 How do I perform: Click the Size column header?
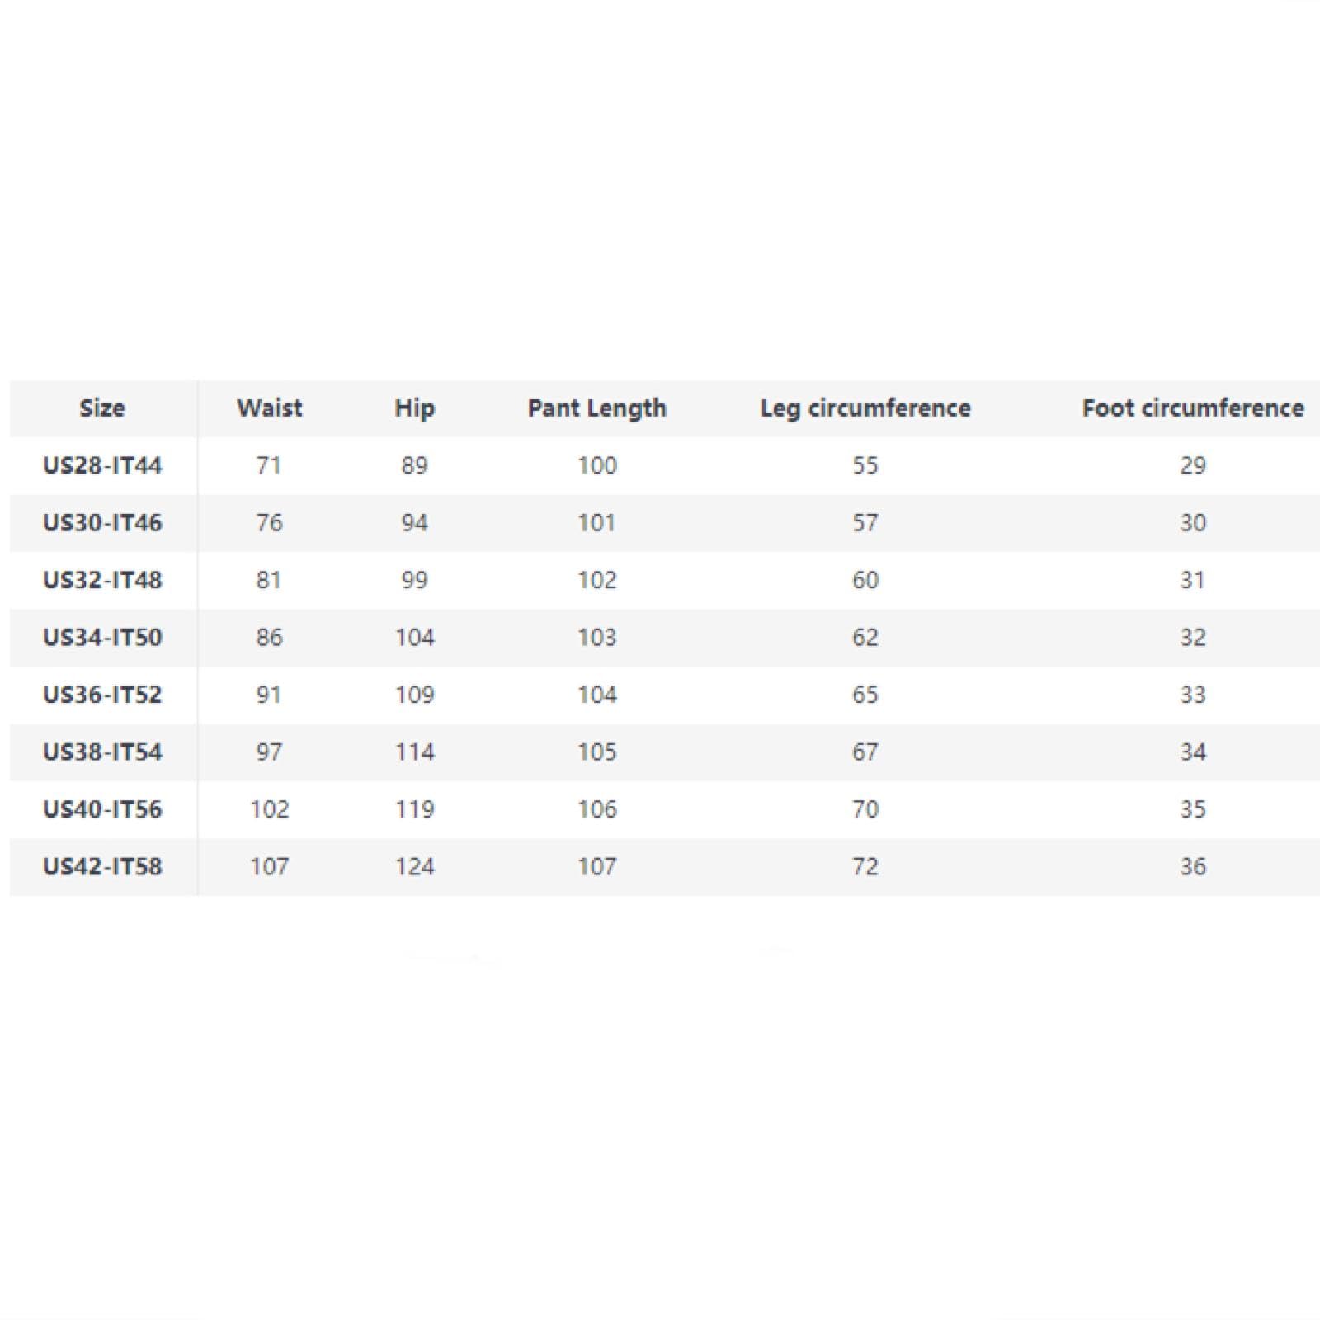(102, 408)
